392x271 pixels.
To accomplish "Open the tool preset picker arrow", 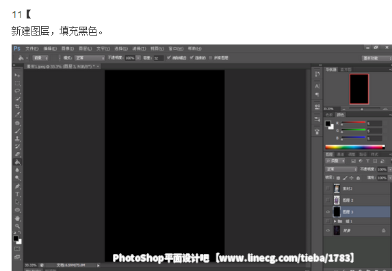I will coord(27,58).
